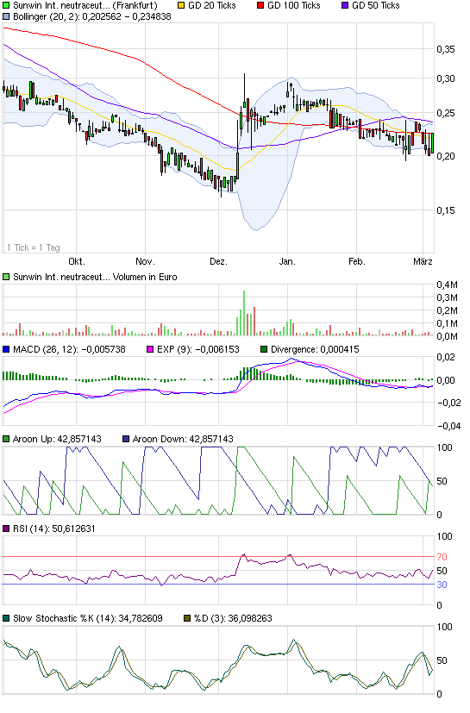The height and width of the screenshot is (713, 470).
Task: Click the Aroon Up: 42,857143 label
Action: click(57, 439)
